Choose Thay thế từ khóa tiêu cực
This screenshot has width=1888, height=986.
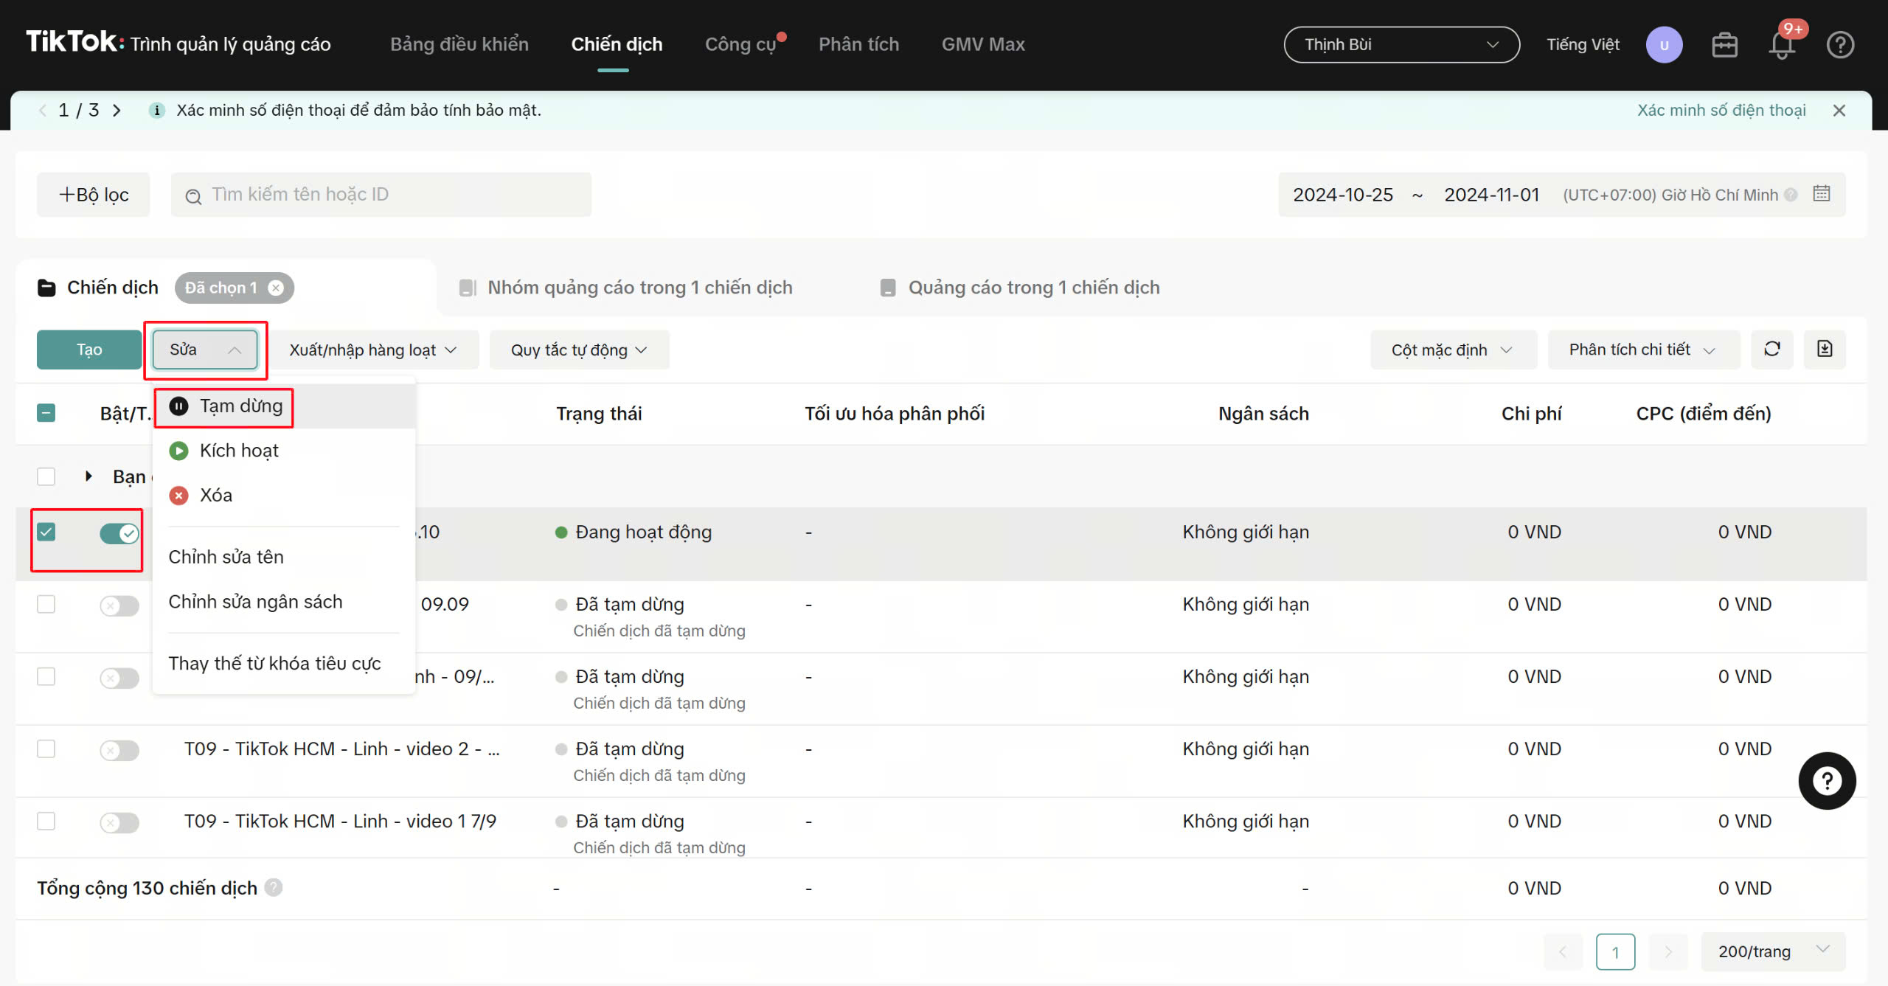(284, 663)
